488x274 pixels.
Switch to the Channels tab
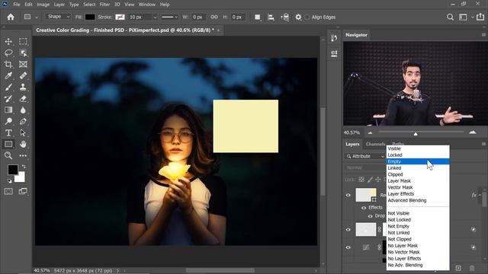coord(375,144)
